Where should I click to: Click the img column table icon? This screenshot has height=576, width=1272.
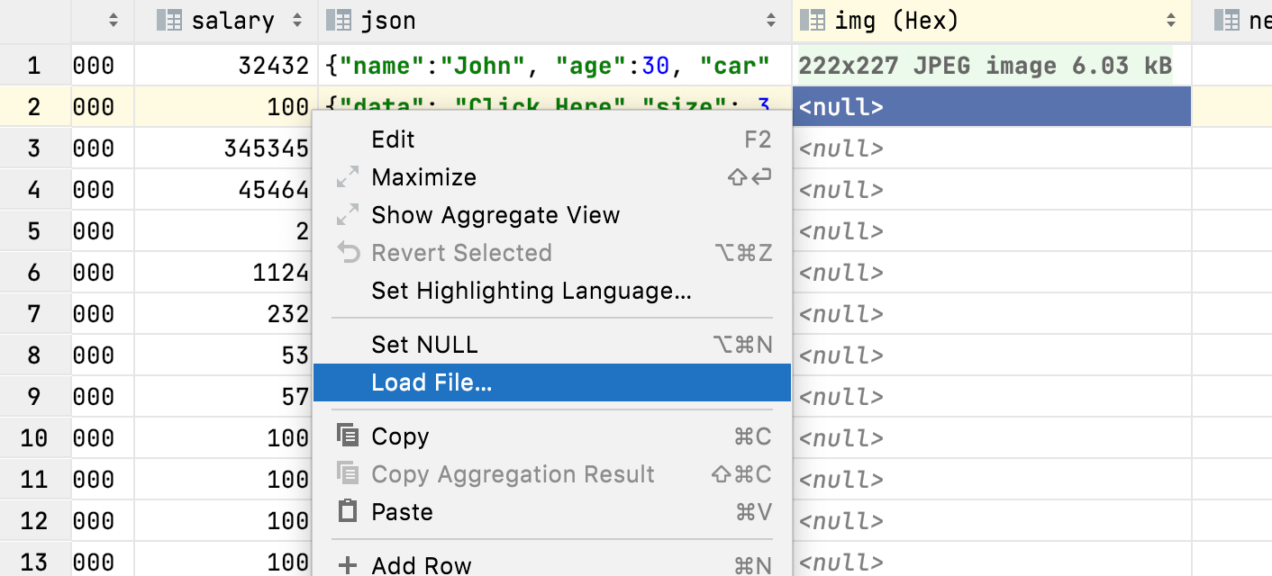click(813, 21)
